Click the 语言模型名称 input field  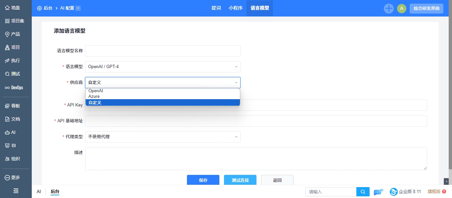163,51
